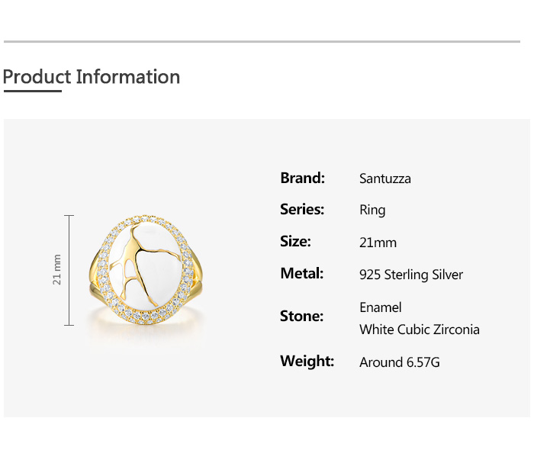This screenshot has width=534, height=463.
Task: Select the Metal: label
Action: (302, 273)
